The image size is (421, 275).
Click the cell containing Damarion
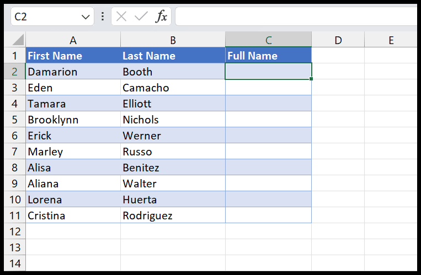click(73, 72)
